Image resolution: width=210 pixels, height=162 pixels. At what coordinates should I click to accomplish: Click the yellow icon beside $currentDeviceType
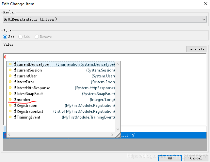tap(10, 64)
